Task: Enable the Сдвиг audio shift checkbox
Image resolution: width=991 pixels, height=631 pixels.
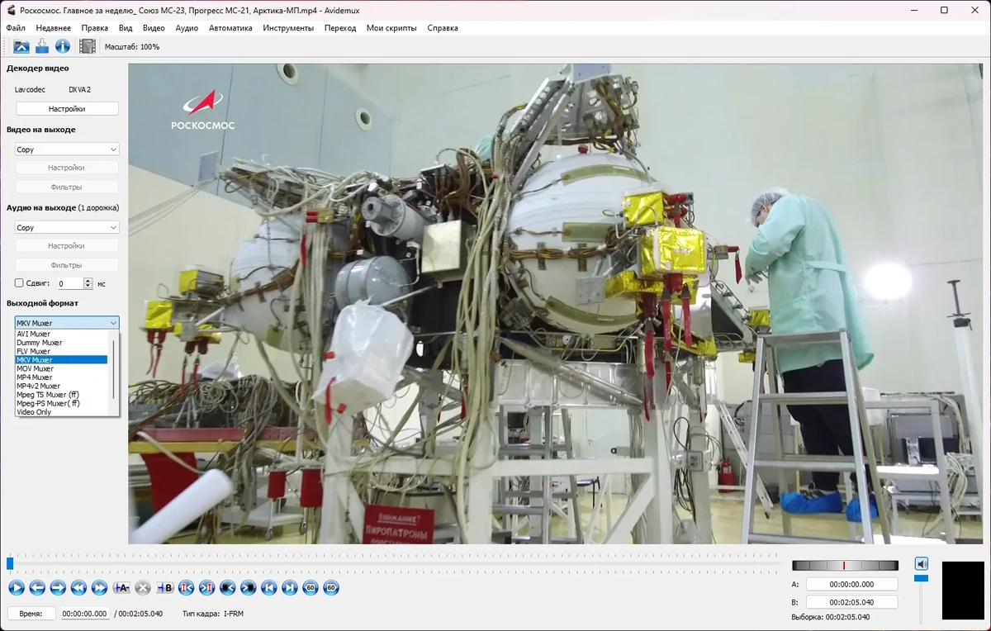Action: click(x=20, y=283)
